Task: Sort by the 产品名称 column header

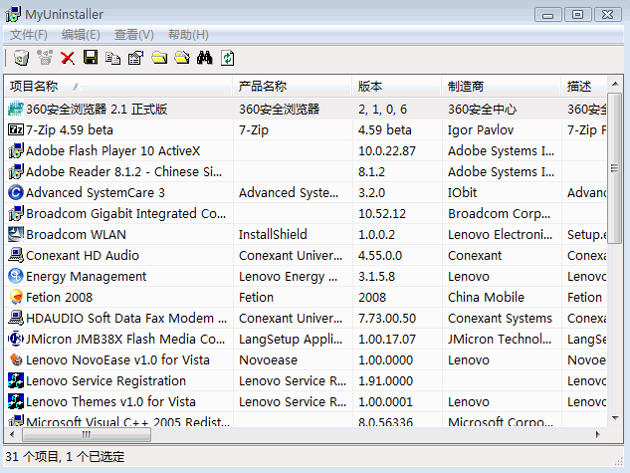Action: point(292,86)
